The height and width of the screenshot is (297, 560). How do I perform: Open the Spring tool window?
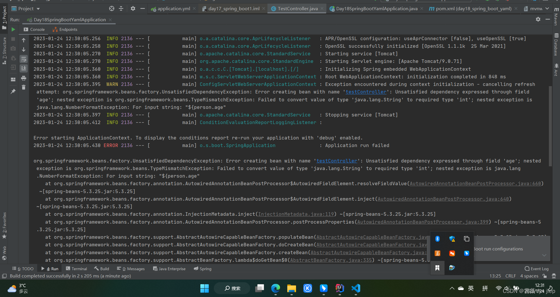click(x=202, y=269)
